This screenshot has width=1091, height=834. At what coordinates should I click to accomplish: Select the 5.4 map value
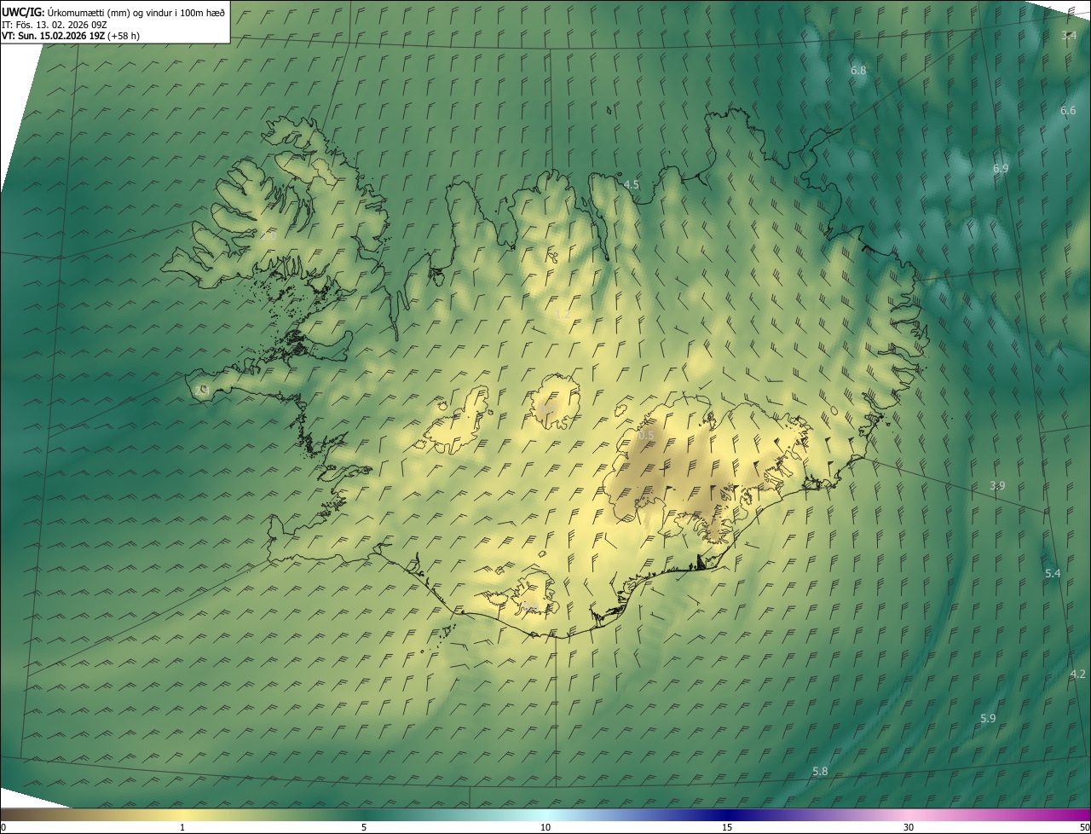tap(1053, 573)
